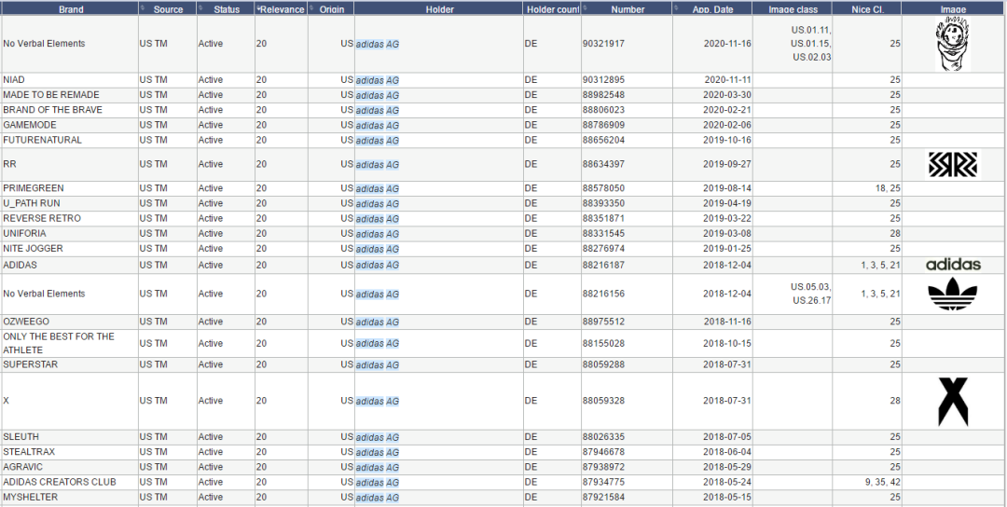Select the Image column header

[954, 9]
